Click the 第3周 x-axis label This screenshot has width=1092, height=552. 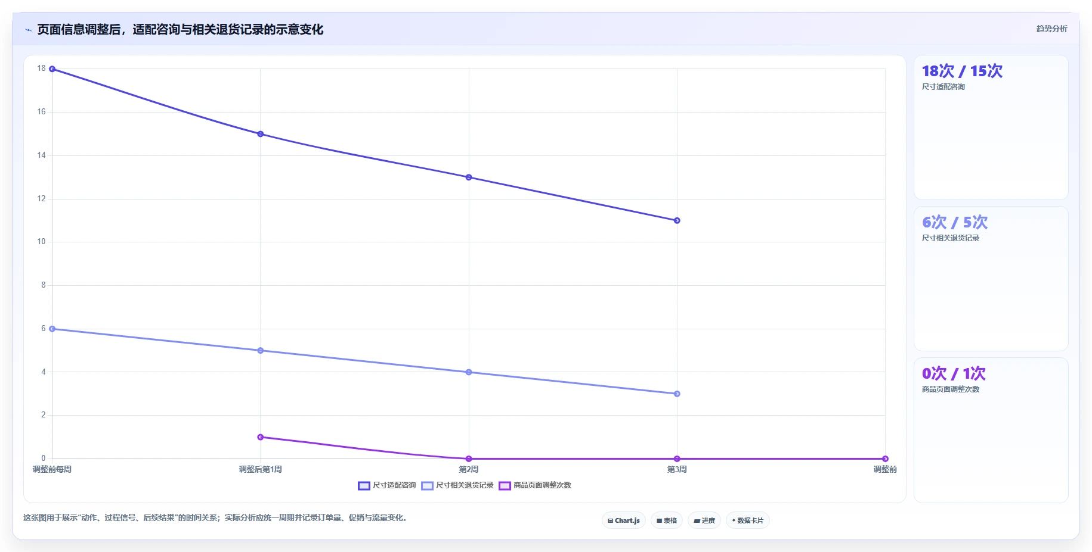(677, 469)
